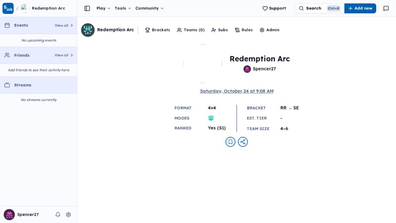Click the Yes (S1) ranked value
The height and width of the screenshot is (223, 396).
217,128
